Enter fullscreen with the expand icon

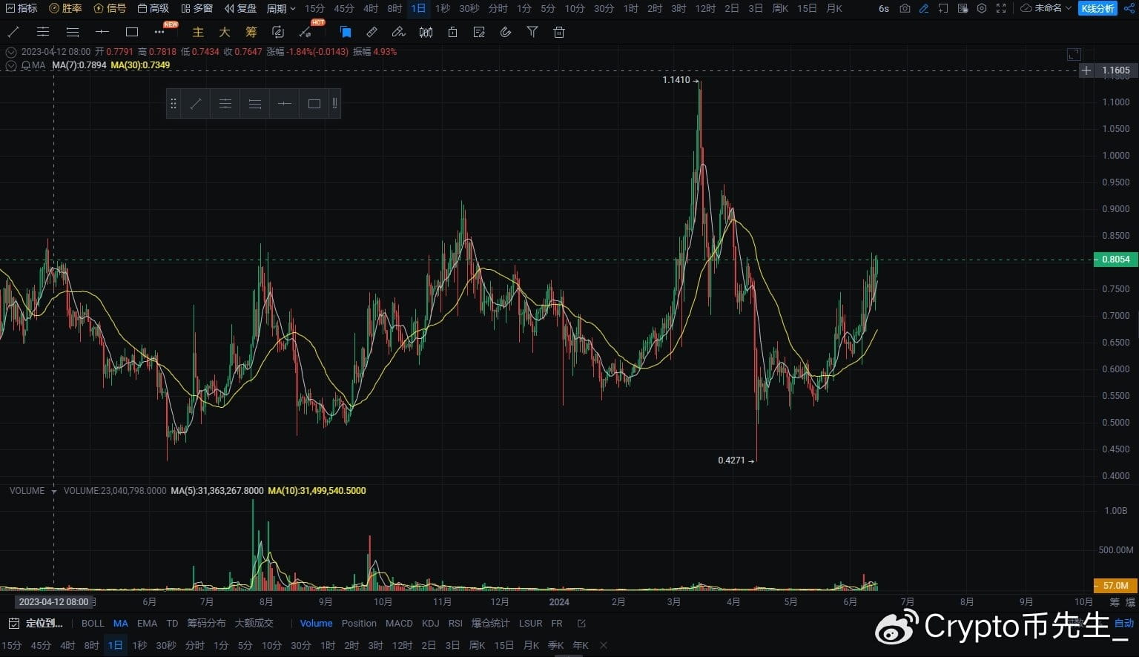[x=1002, y=8]
